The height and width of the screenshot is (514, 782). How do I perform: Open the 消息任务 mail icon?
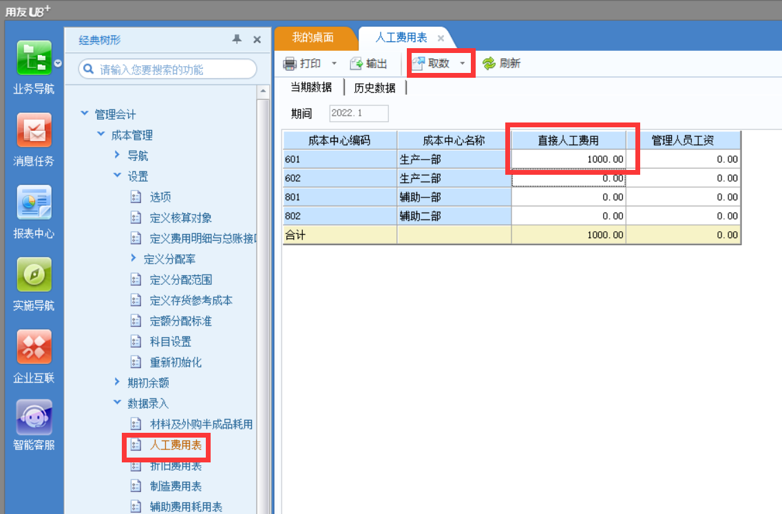click(34, 130)
